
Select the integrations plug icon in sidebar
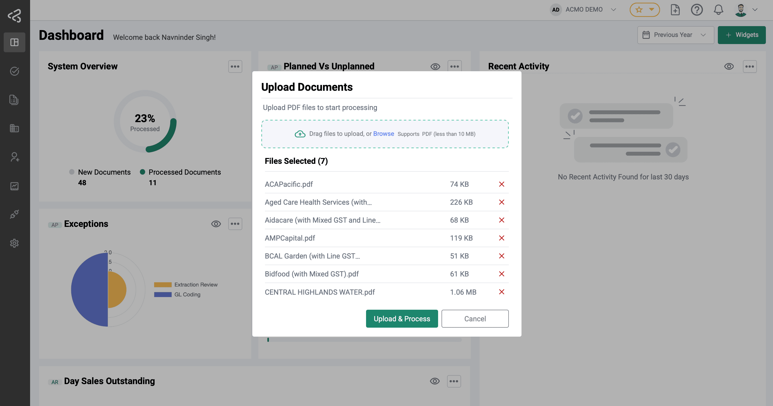tap(14, 214)
